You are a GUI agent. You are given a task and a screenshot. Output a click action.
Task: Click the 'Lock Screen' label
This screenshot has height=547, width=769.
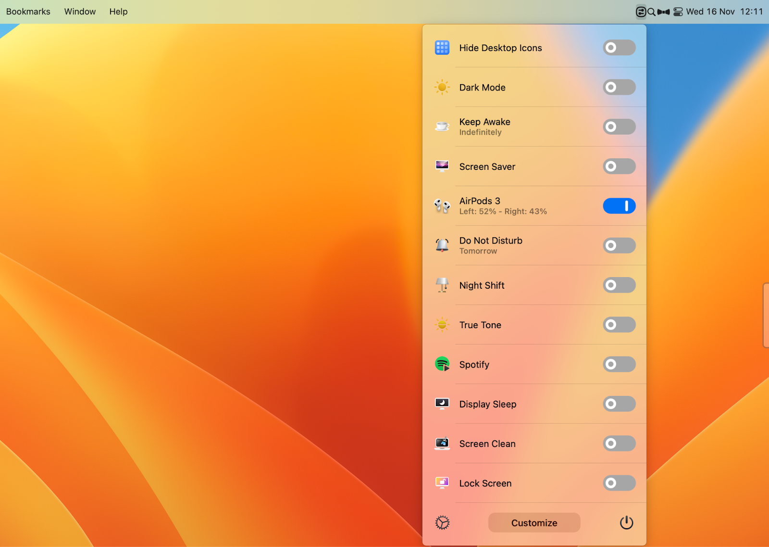click(485, 483)
